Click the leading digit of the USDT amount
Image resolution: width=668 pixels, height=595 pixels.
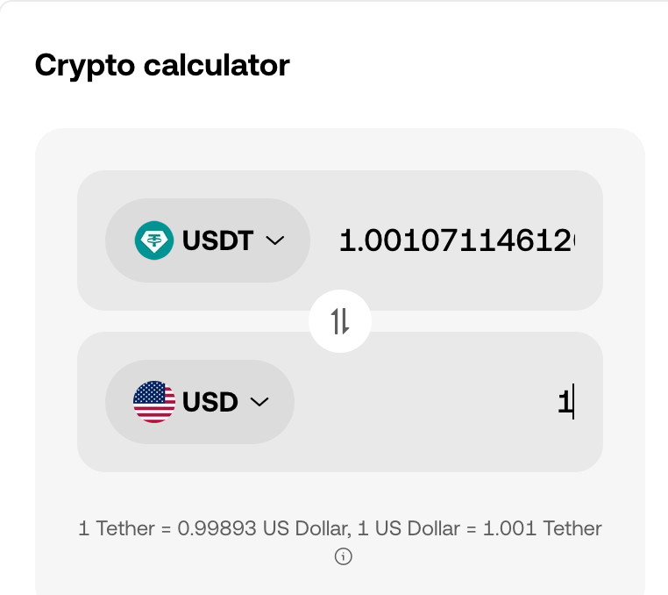tap(347, 240)
